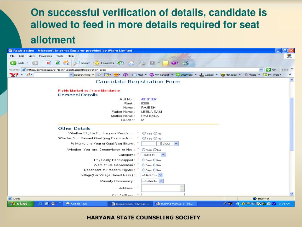This screenshot has height=227, width=302.
Task: Click the Windows Messenger icon
Action: click(x=186, y=63)
